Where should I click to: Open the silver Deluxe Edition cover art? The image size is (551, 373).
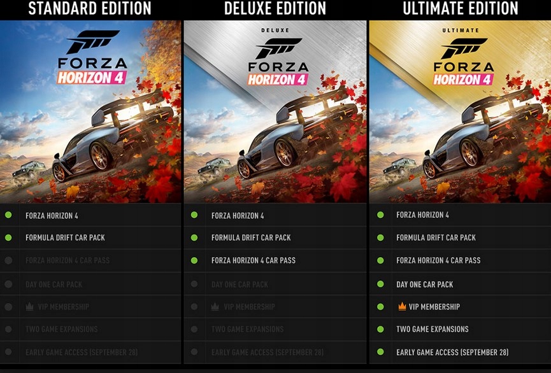[x=275, y=111]
